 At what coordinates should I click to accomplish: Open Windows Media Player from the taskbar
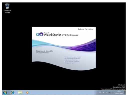tap(27, 93)
